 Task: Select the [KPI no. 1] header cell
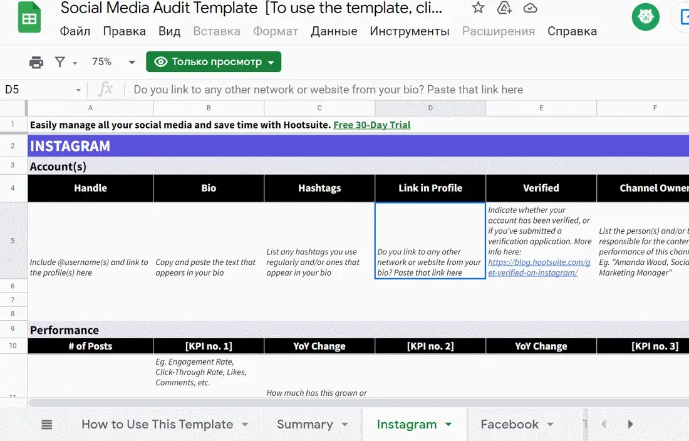point(209,346)
